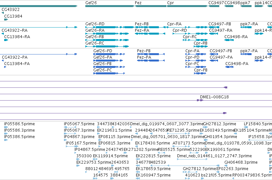272x180 pixels.
Task: Open cDNA IP05386.5prime
Action: coord(19,137)
